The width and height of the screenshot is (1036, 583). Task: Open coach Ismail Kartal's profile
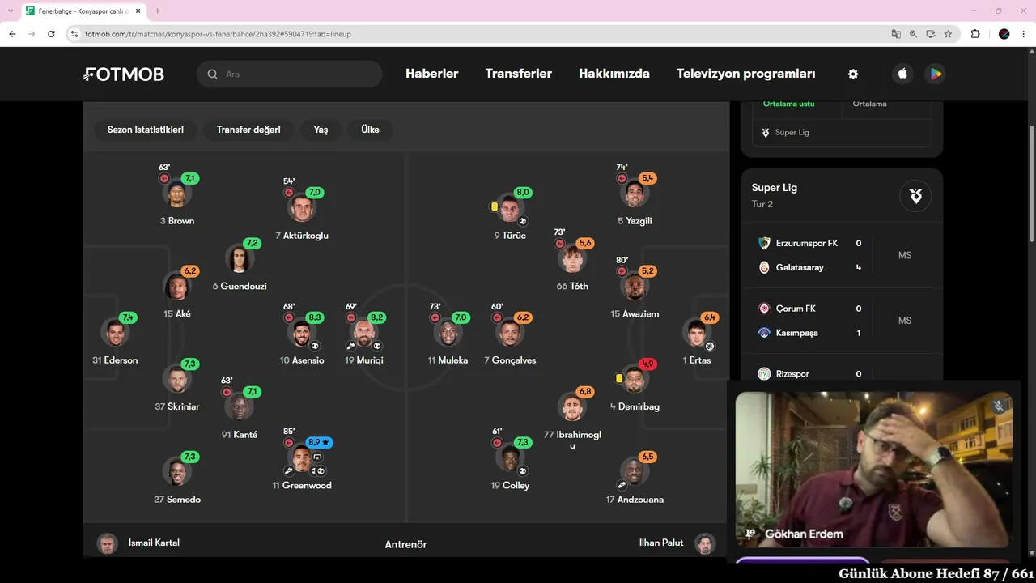click(138, 543)
